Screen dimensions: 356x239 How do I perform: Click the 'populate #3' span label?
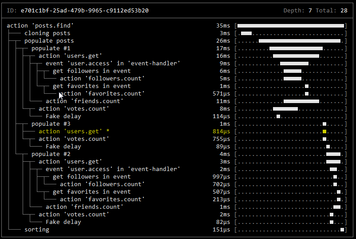click(51, 124)
